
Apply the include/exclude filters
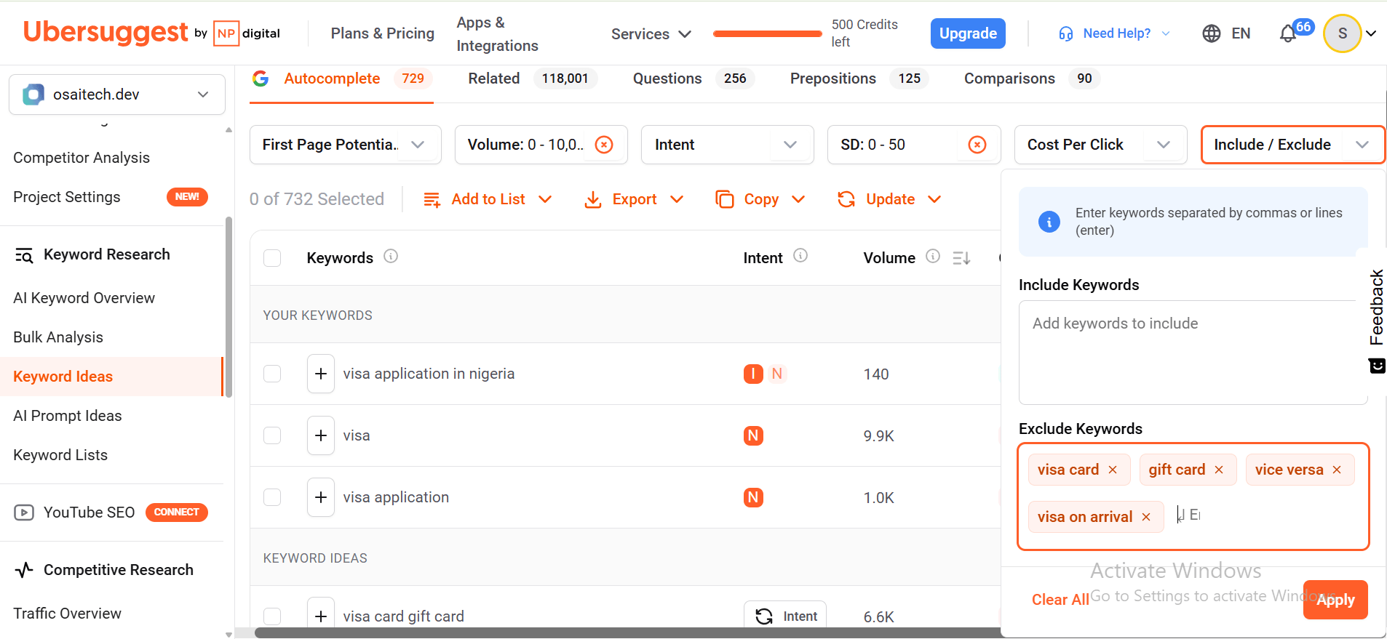tap(1335, 600)
